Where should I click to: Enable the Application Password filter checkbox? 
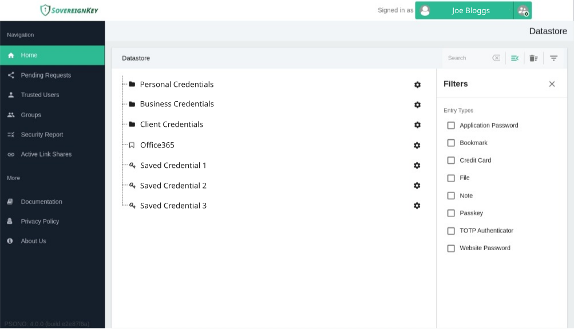point(451,126)
